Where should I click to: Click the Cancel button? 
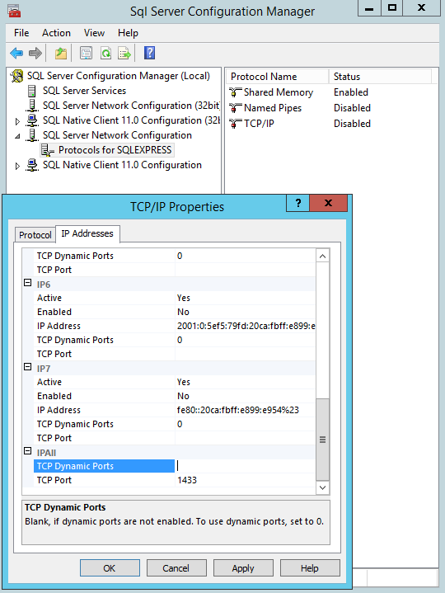click(176, 568)
